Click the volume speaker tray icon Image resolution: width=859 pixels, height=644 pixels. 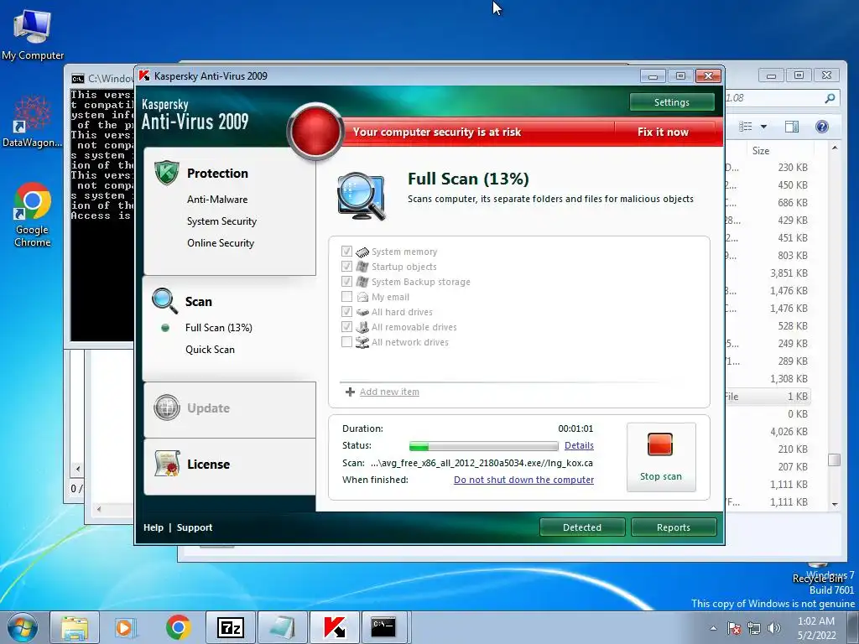tap(774, 628)
